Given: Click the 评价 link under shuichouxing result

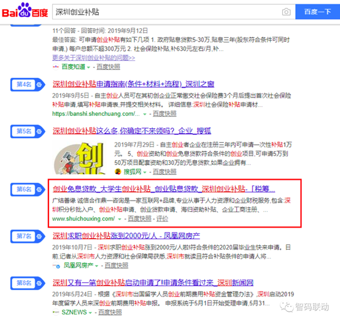Looking at the screenshot, I should (162, 218).
